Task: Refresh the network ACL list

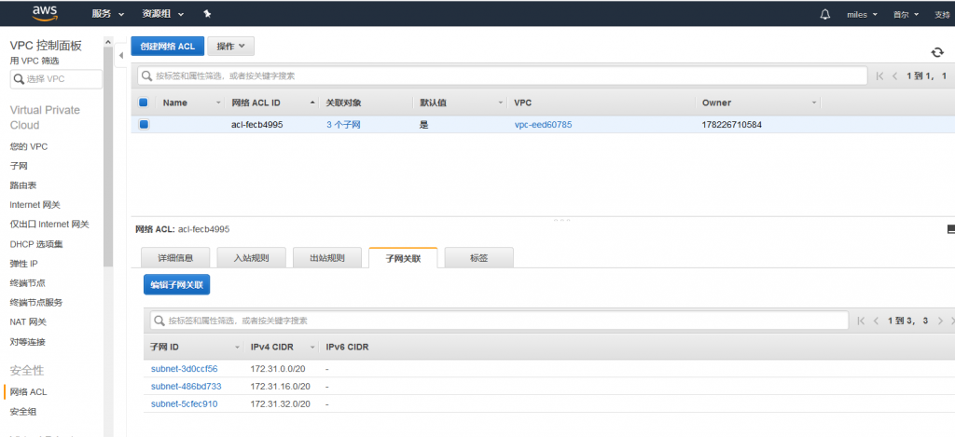Action: (x=937, y=52)
